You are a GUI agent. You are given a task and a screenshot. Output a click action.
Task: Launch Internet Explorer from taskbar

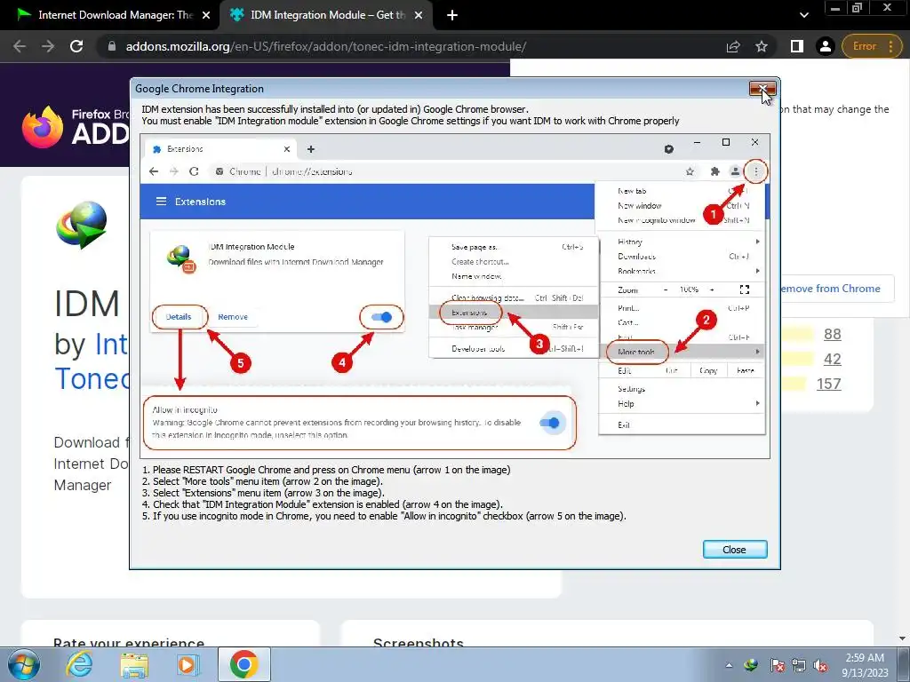tap(79, 664)
